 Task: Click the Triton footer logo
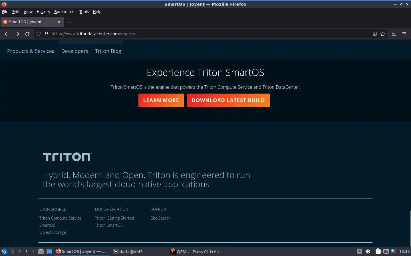coord(67,157)
